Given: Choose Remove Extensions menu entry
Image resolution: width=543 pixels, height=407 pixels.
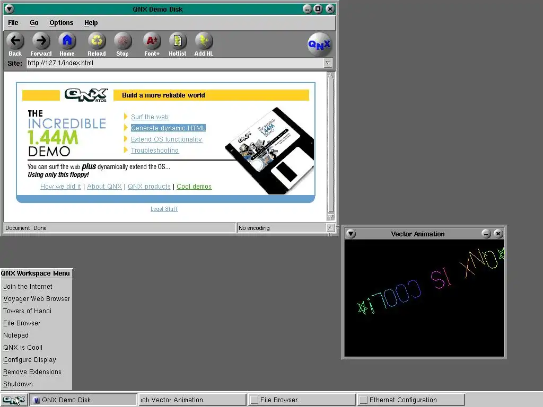Looking at the screenshot, I should pos(36,371).
